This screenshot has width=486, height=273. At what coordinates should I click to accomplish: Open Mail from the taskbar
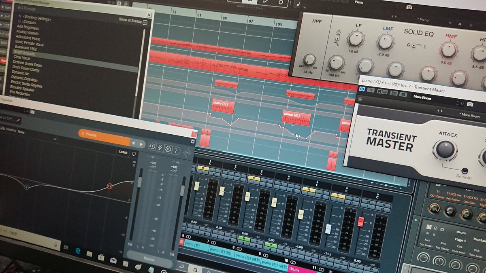click(114, 260)
